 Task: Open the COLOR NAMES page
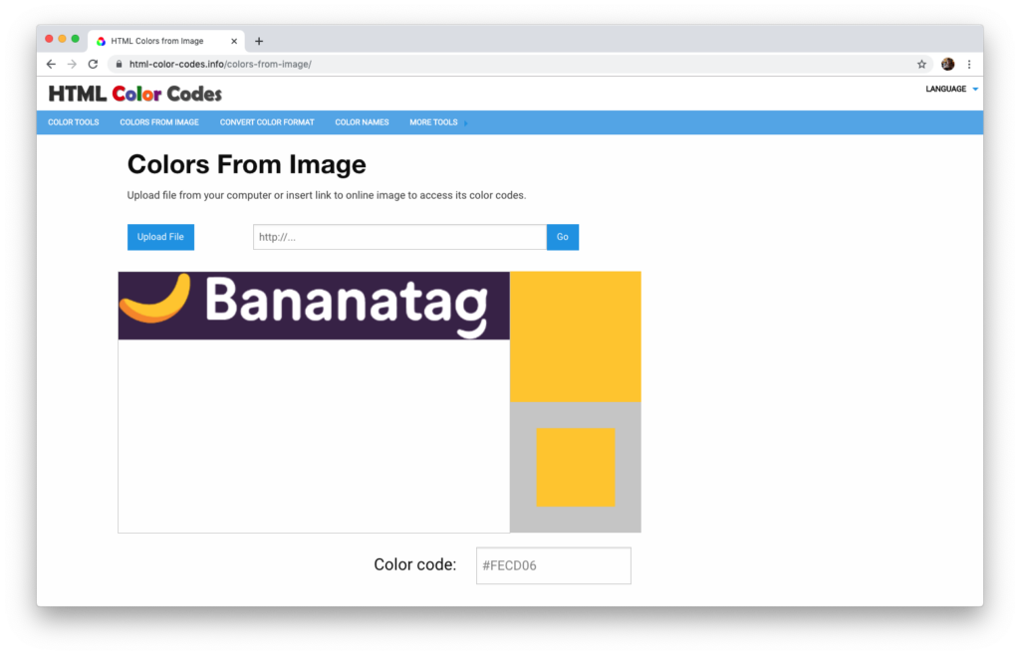pyautogui.click(x=362, y=121)
